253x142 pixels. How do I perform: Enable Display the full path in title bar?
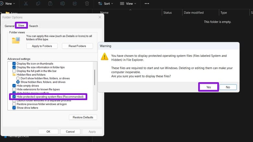pos(14,71)
